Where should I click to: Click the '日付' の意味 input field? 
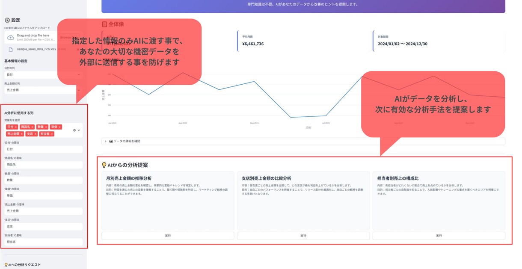pos(43,150)
